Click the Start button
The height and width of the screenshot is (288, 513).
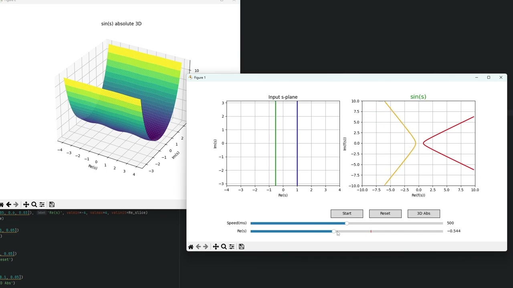[x=347, y=214]
